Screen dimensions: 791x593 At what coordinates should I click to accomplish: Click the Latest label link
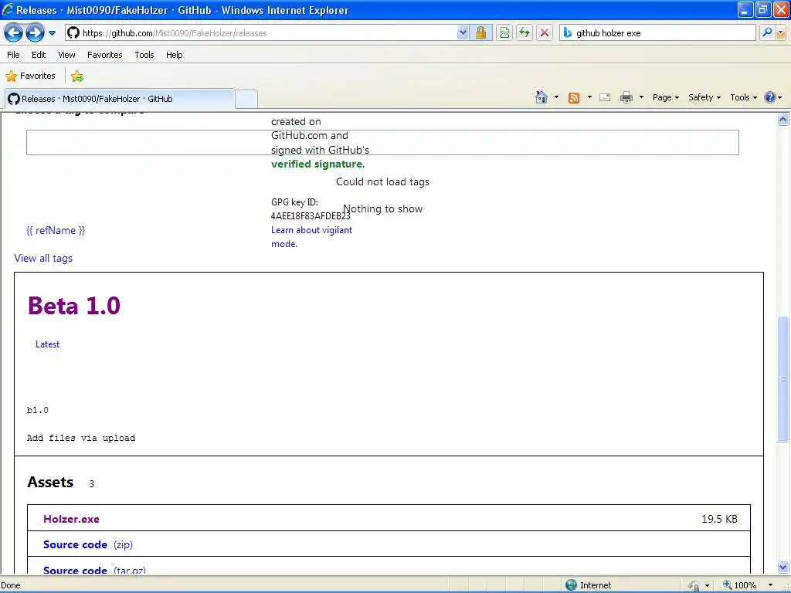[x=47, y=344]
